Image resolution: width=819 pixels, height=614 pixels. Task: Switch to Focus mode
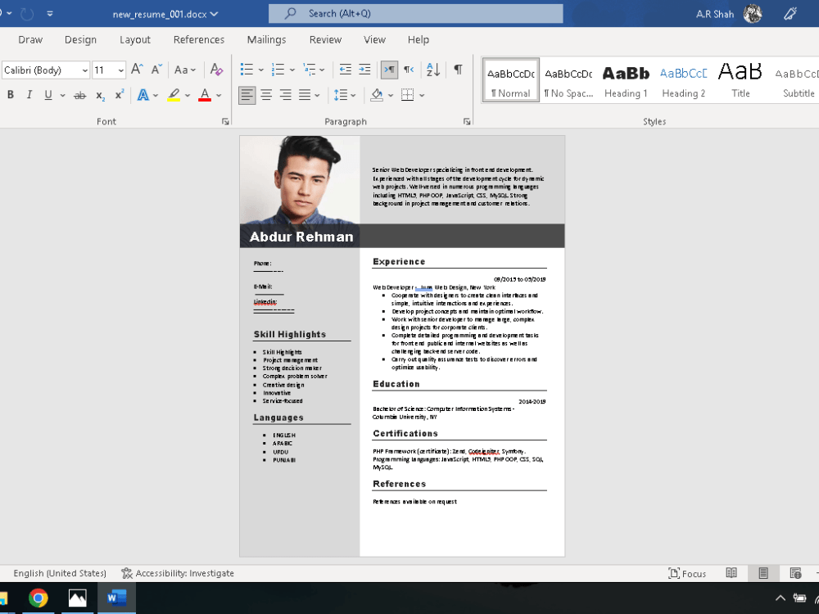pos(687,573)
